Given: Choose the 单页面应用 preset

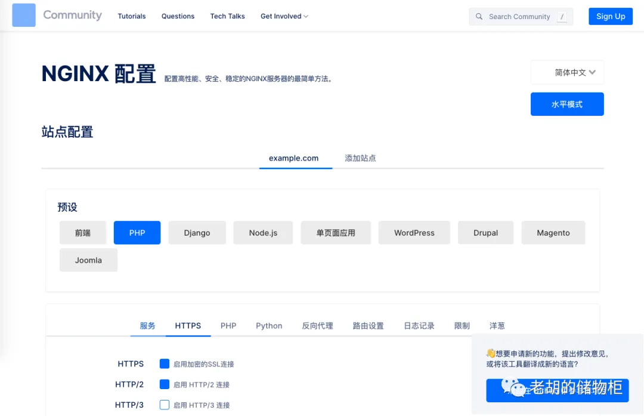Looking at the screenshot, I should (336, 233).
